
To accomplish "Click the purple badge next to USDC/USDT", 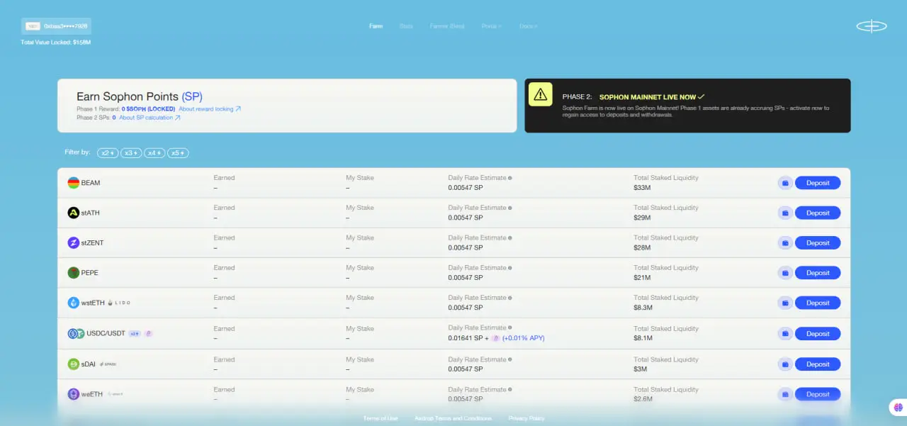I will coord(148,333).
